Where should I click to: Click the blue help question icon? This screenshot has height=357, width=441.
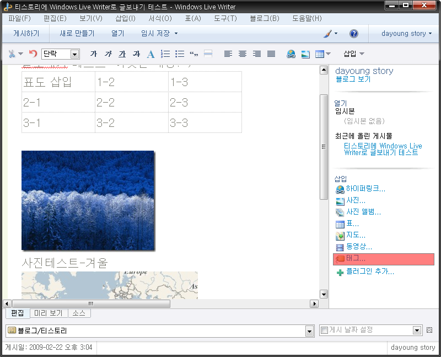pos(353,34)
